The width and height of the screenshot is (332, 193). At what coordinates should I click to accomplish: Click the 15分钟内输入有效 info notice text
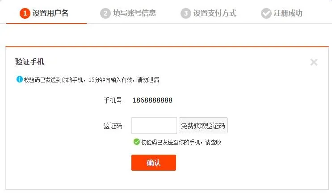click(x=110, y=80)
